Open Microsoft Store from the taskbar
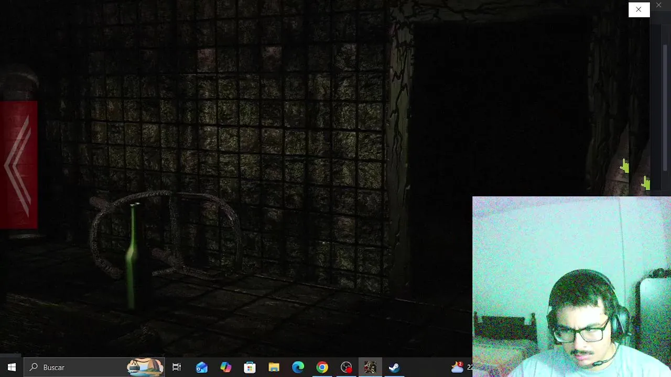Screen dimensions: 671x377 [250, 368]
